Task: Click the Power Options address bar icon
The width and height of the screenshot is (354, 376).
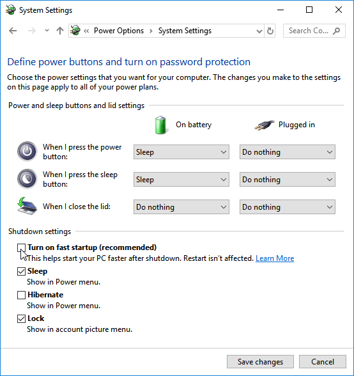Action: pyautogui.click(x=75, y=31)
